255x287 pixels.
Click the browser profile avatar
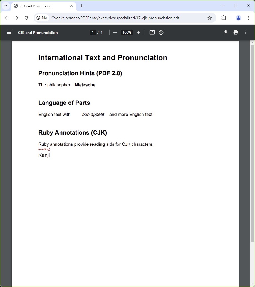click(238, 18)
